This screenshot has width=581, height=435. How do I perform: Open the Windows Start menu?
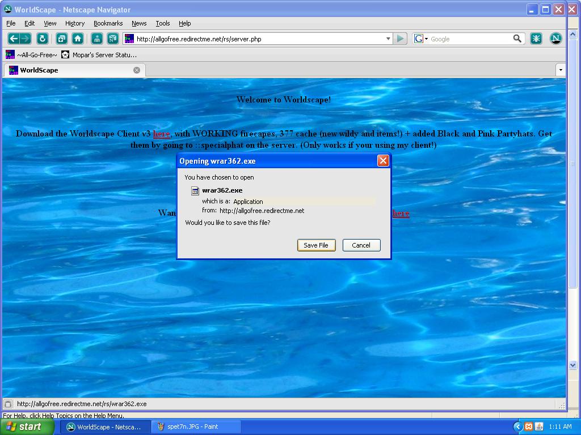[x=27, y=427]
